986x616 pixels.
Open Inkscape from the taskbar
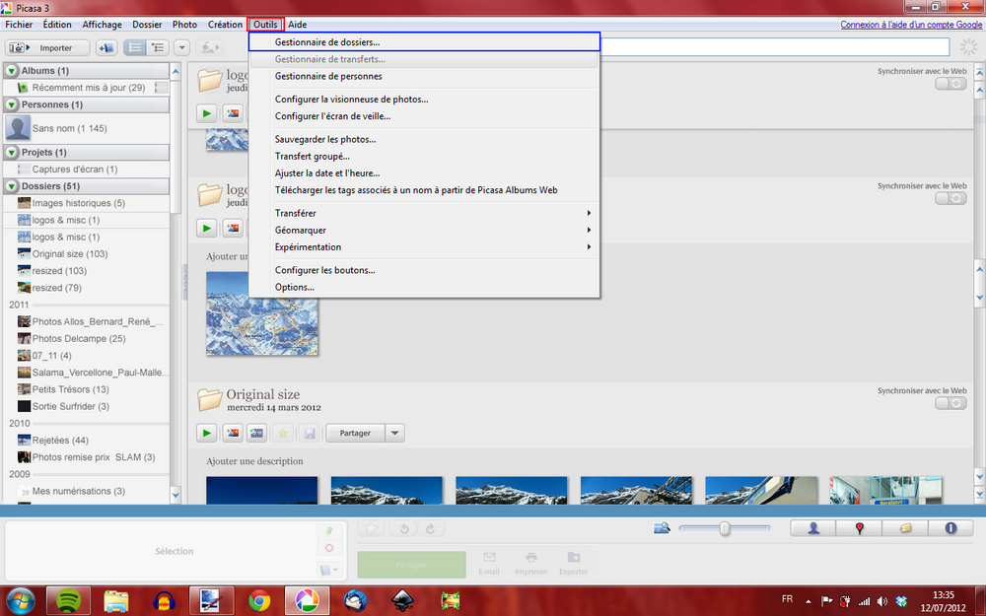(402, 601)
